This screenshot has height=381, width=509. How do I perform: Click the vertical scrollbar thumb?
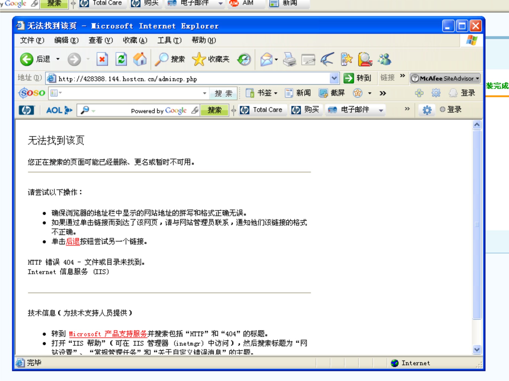[477, 225]
